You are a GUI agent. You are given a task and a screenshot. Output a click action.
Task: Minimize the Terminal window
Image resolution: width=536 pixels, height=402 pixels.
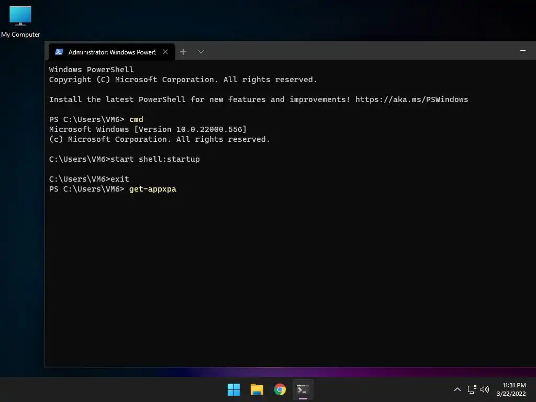523,51
